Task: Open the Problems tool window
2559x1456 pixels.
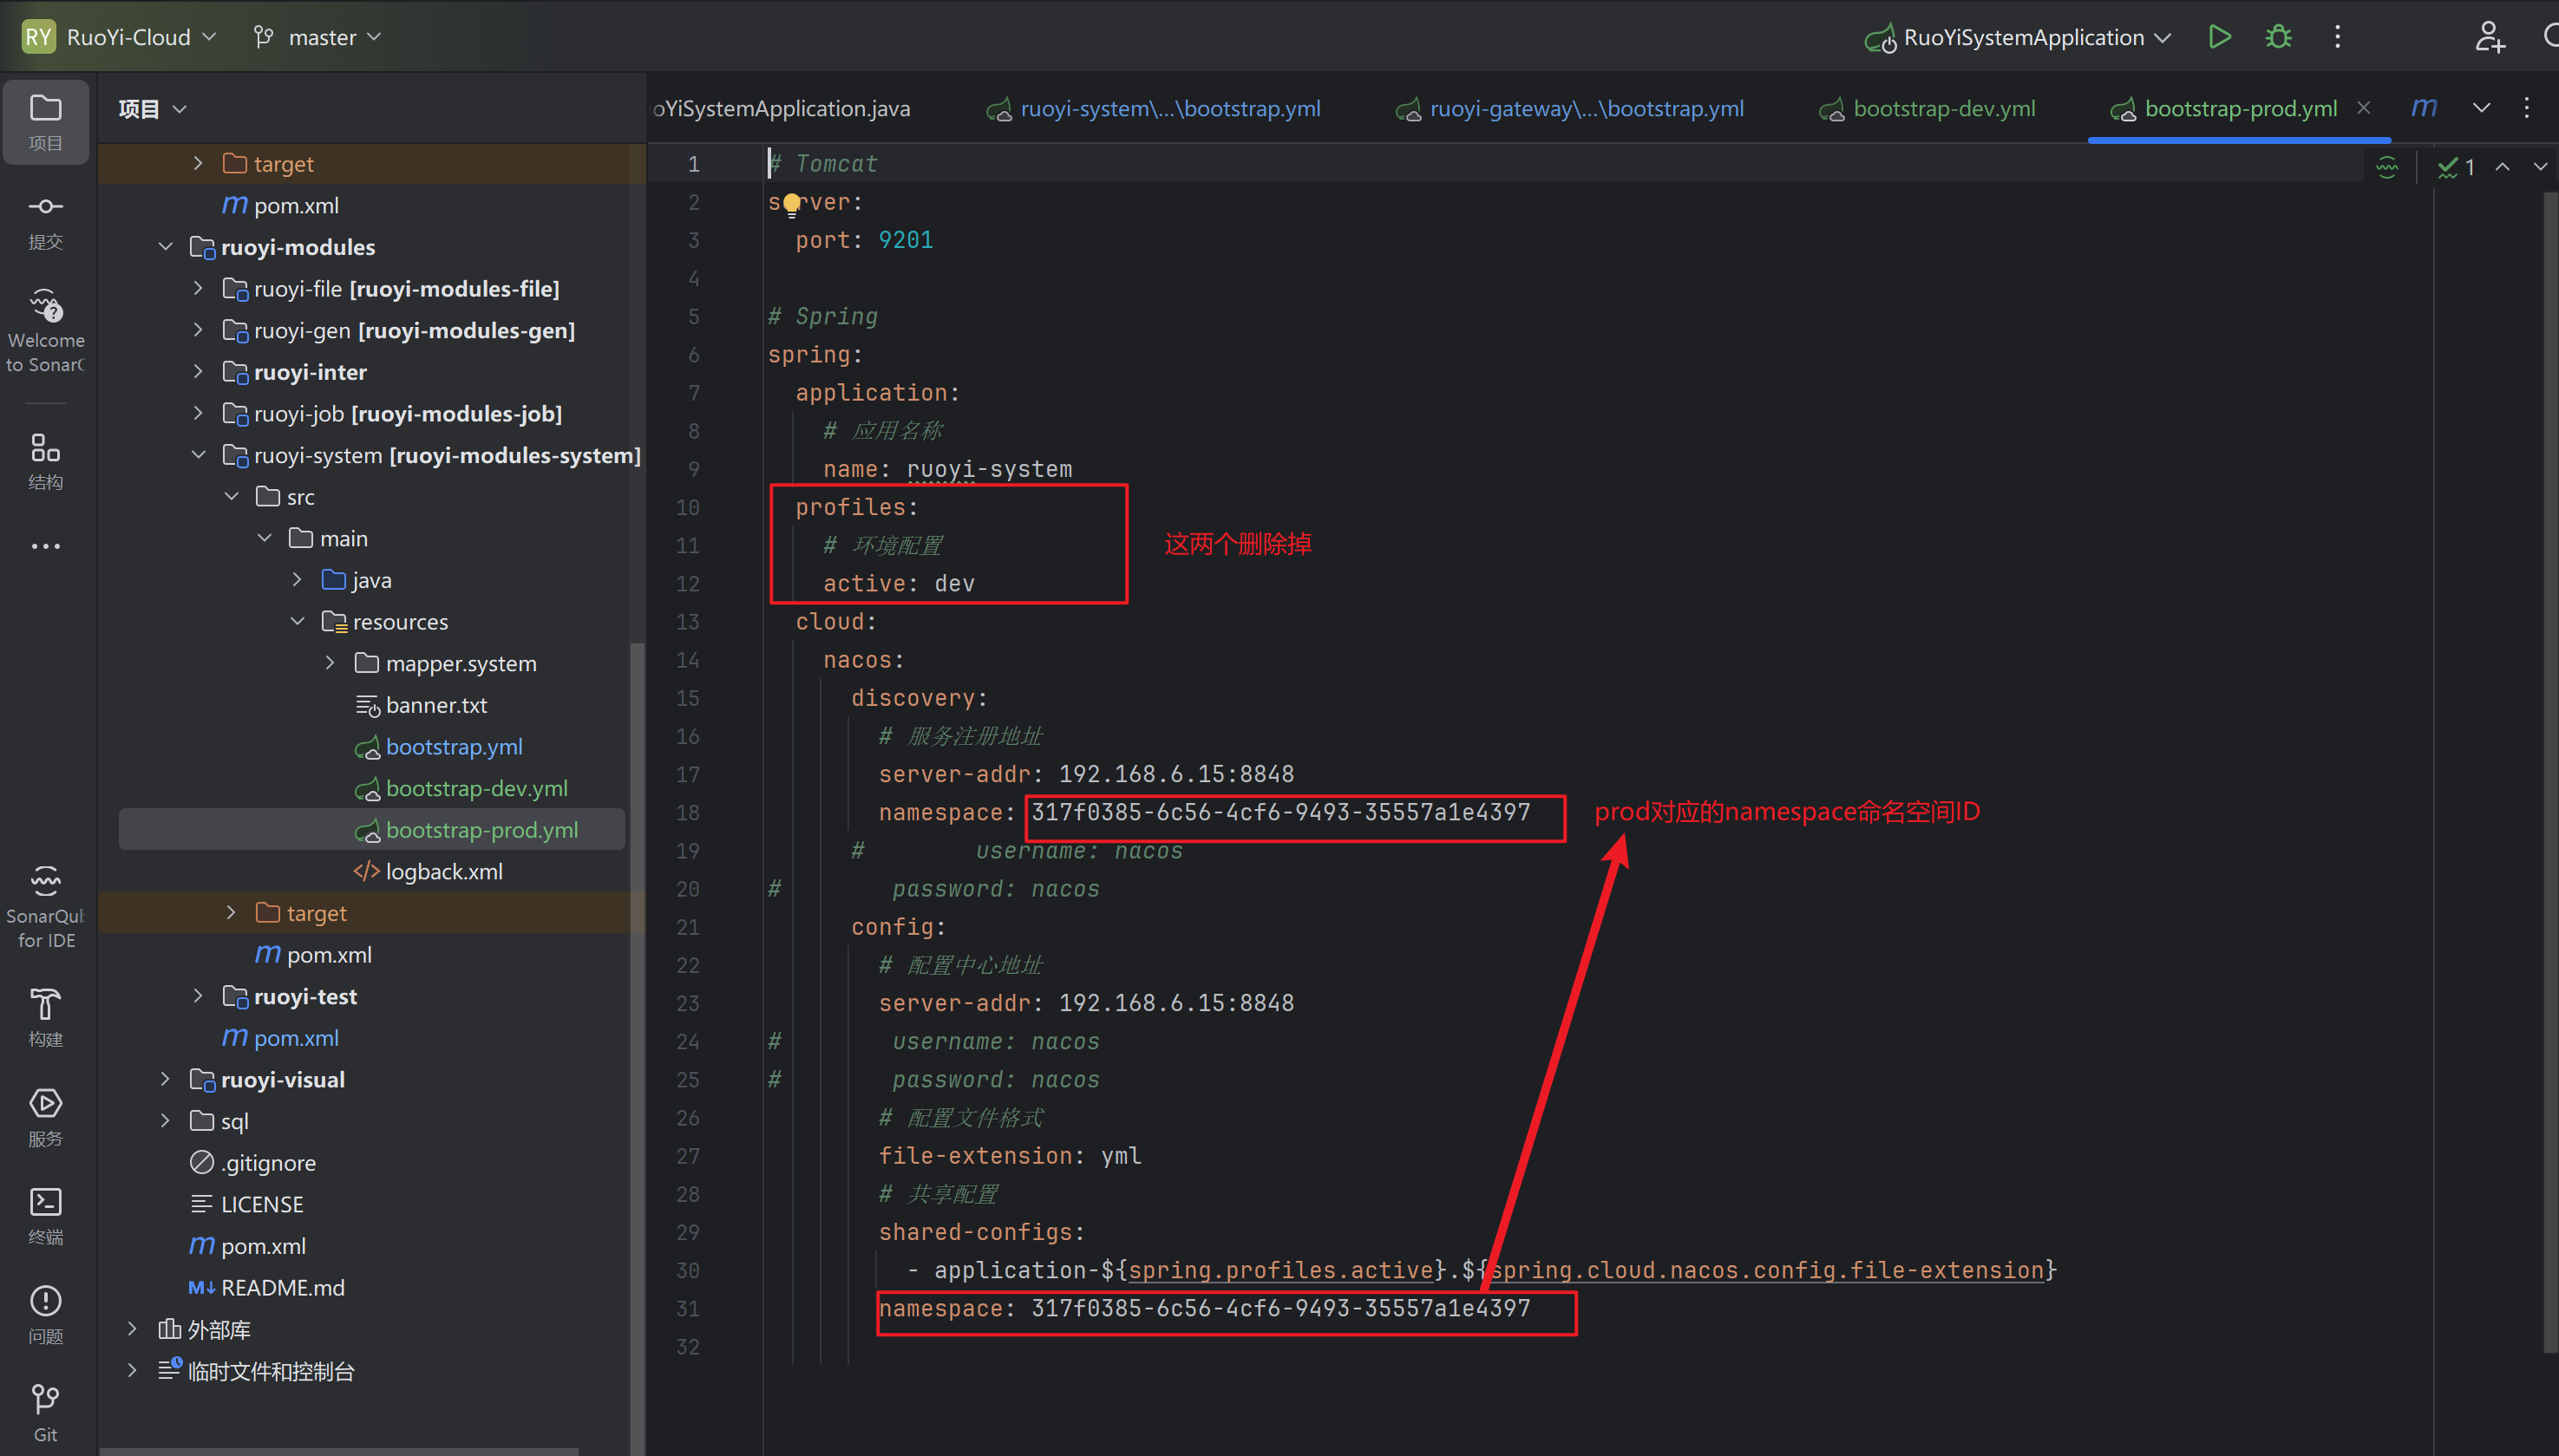Action: (45, 1313)
